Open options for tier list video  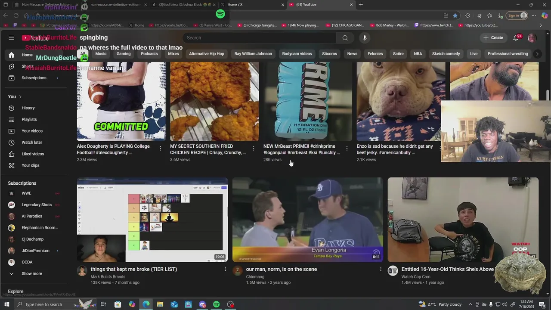225,269
